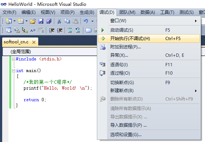
Task: Open the 团队(M) menu
Action: (127, 12)
